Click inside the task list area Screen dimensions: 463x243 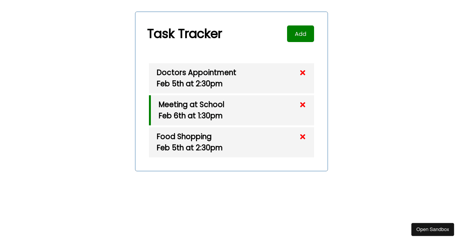[x=231, y=110]
